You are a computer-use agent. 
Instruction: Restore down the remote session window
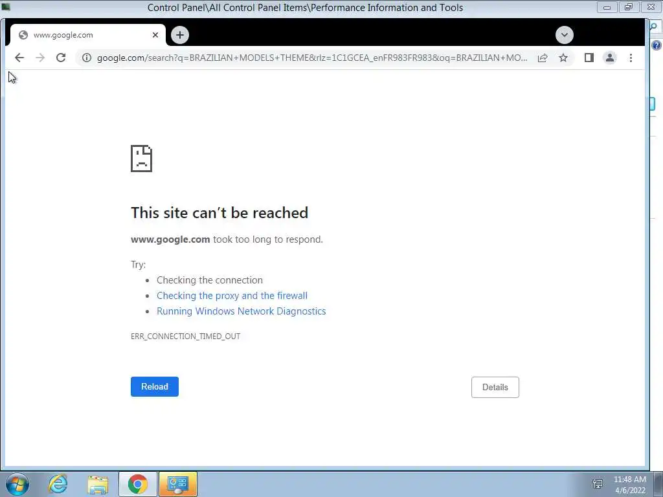629,7
